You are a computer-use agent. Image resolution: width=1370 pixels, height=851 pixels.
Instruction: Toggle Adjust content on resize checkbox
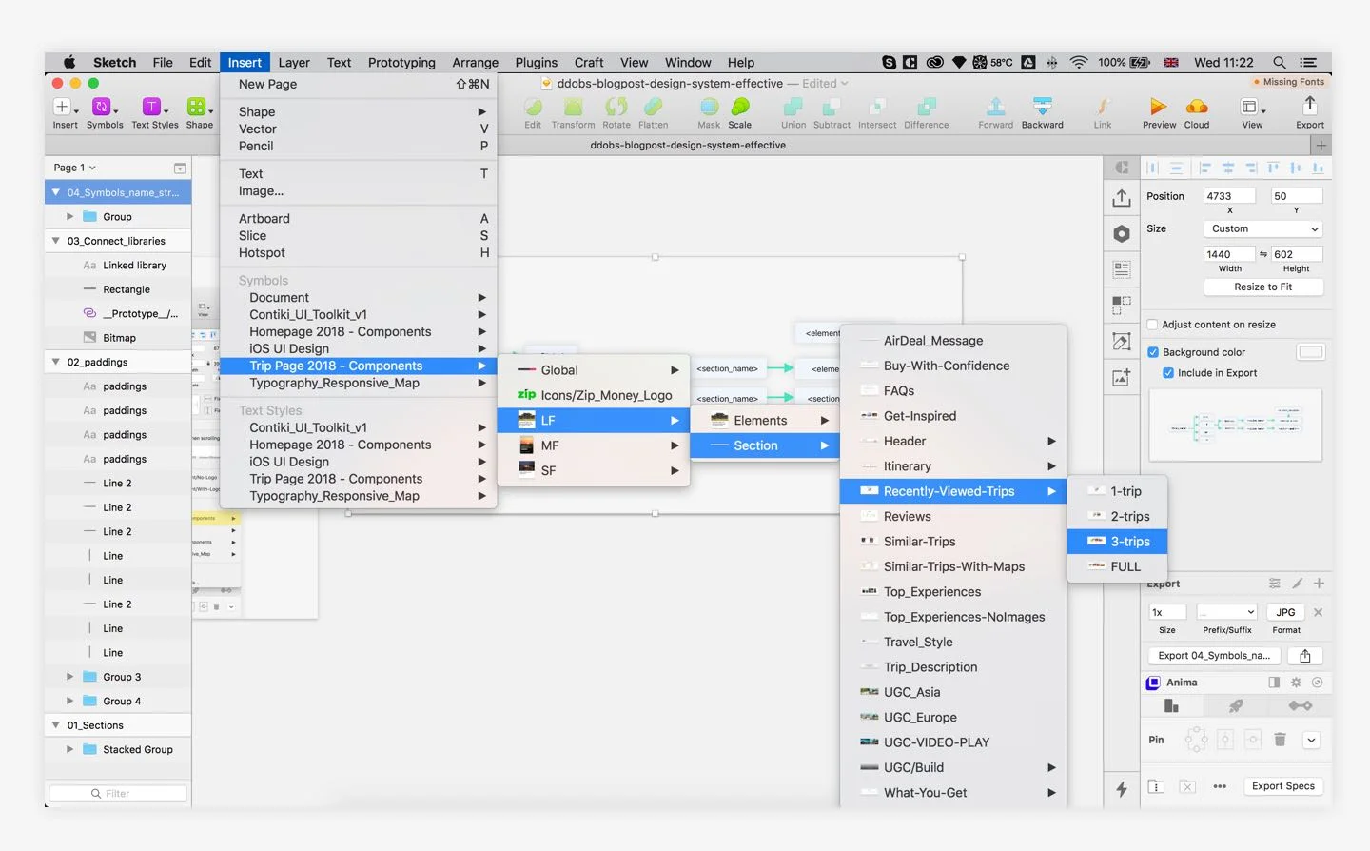pyautogui.click(x=1153, y=325)
